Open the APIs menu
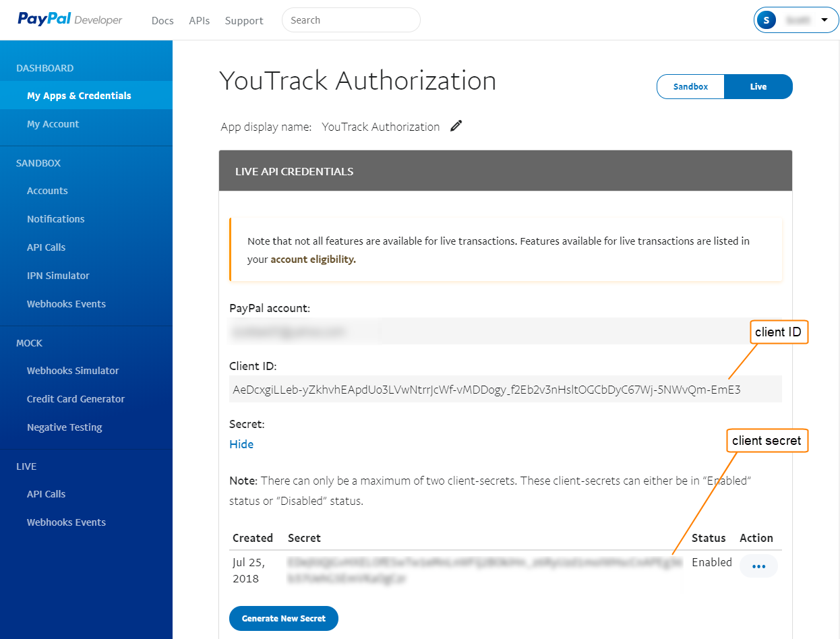Viewport: 840px width, 639px height. 199,20
